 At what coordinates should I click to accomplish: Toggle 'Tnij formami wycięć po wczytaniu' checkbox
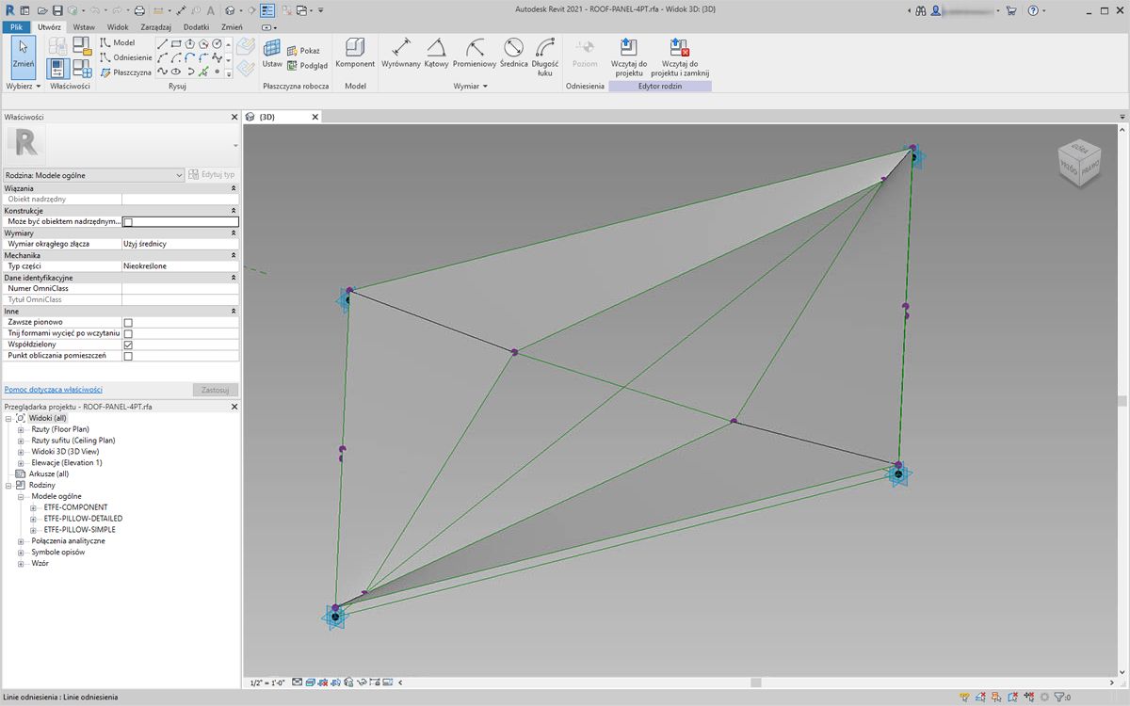pyautogui.click(x=128, y=333)
